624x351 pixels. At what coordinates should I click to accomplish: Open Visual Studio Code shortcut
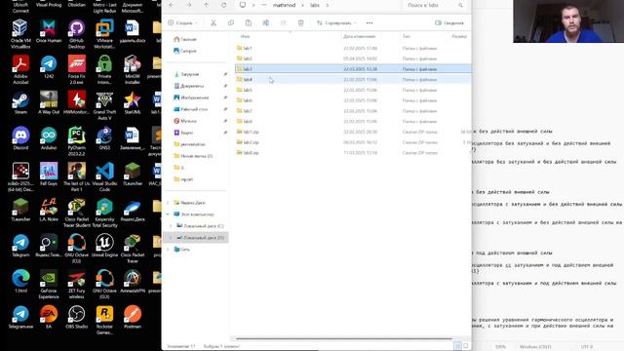pos(104,177)
